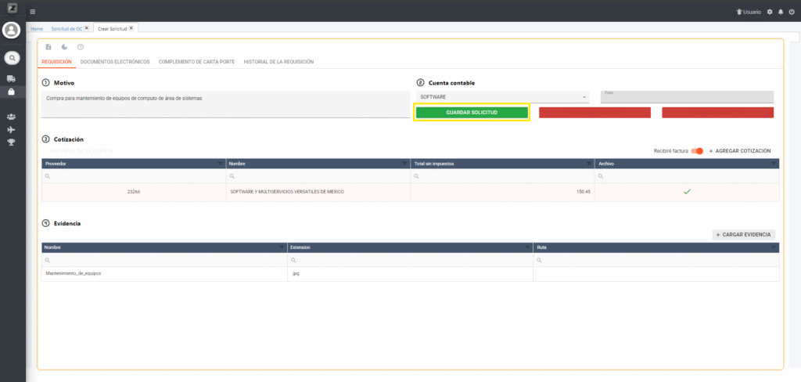Open the hamburger menu in top bar

[x=32, y=12]
